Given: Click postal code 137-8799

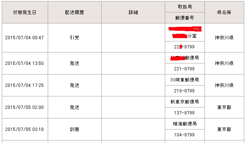Looking at the screenshot, I should click(x=185, y=113).
